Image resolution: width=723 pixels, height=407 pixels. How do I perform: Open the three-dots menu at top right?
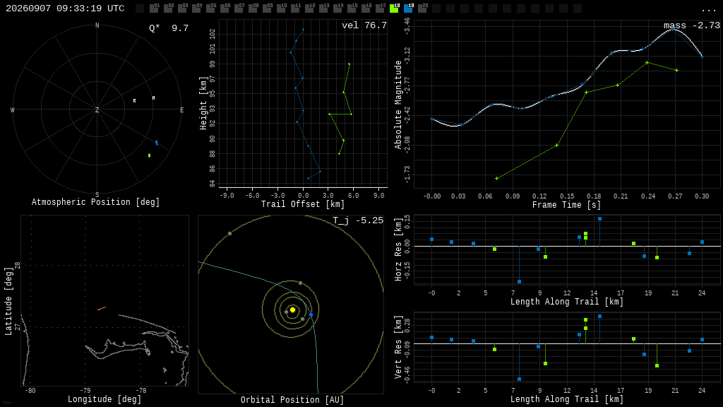point(708,10)
